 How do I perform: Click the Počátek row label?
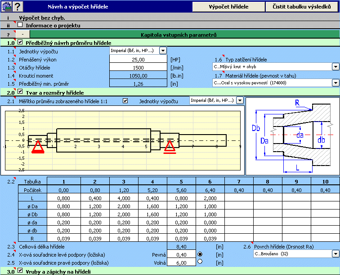32,190
